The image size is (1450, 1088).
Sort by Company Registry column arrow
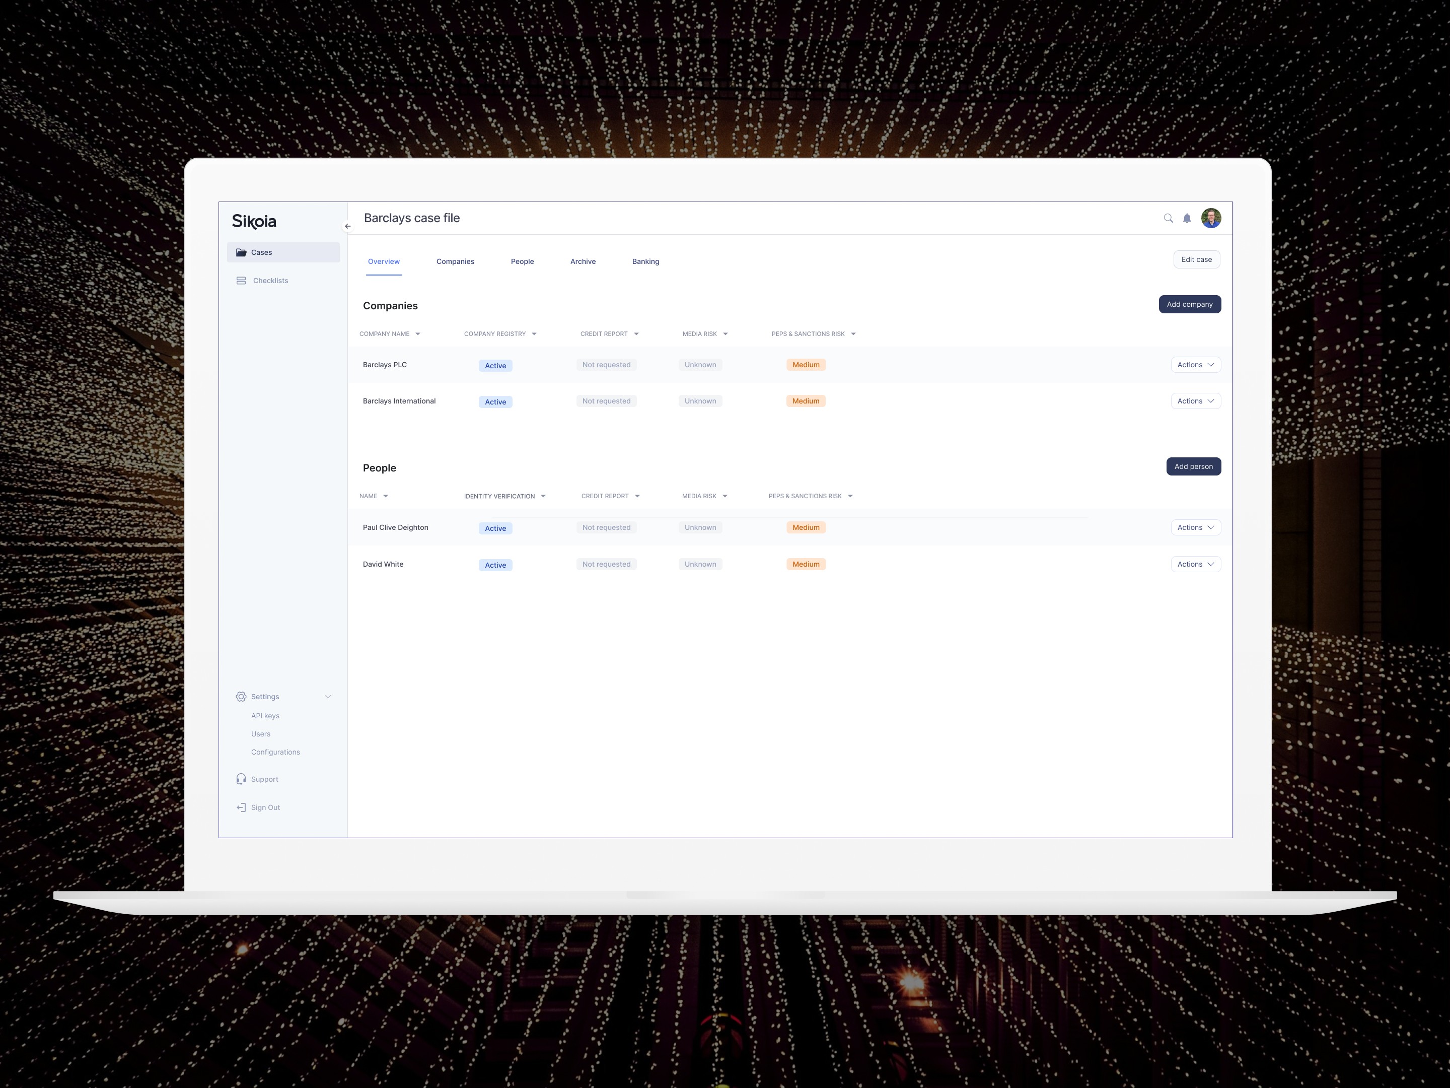tap(534, 334)
